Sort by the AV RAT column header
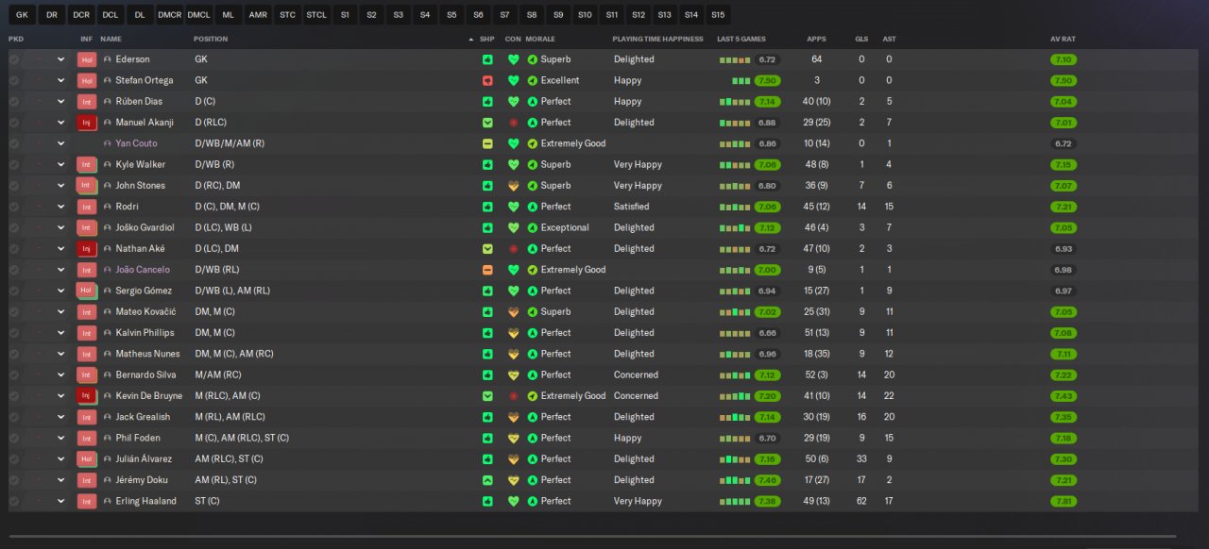 click(x=1063, y=39)
